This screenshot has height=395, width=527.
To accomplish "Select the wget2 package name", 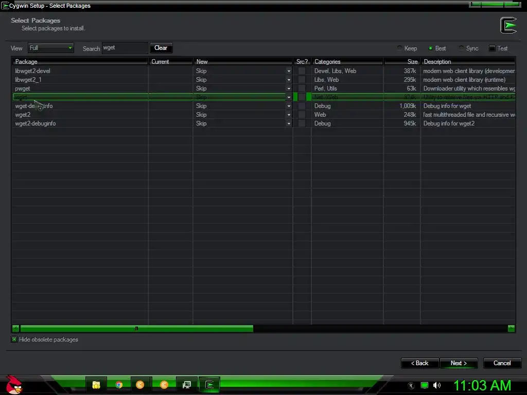I will pos(23,115).
